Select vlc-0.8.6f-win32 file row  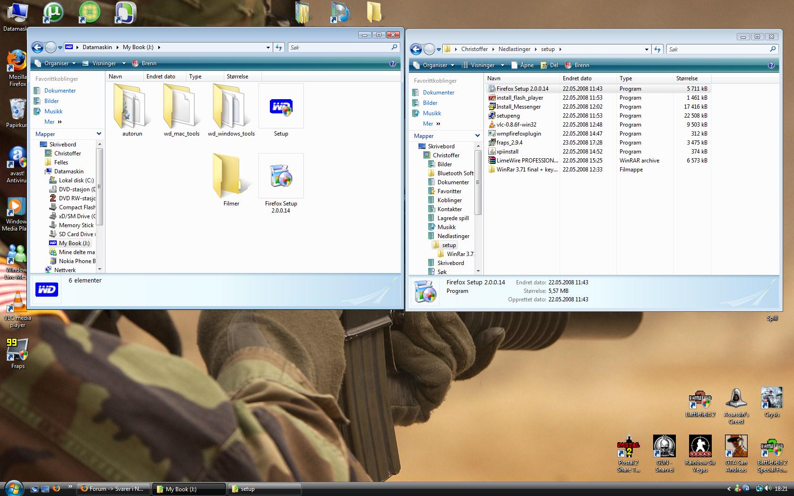(598, 125)
